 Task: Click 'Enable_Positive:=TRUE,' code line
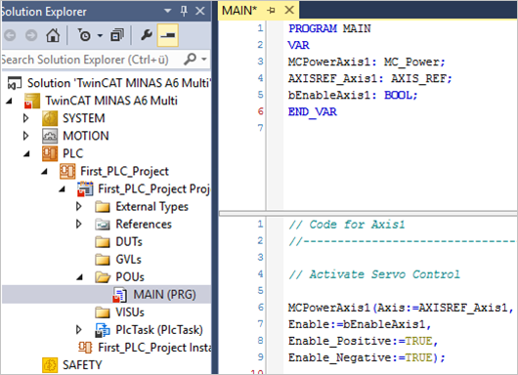tap(363, 341)
